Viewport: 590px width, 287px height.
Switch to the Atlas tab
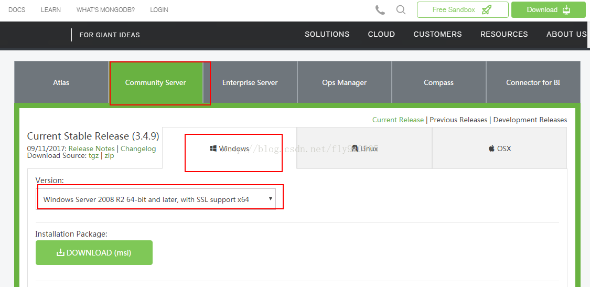click(x=61, y=82)
